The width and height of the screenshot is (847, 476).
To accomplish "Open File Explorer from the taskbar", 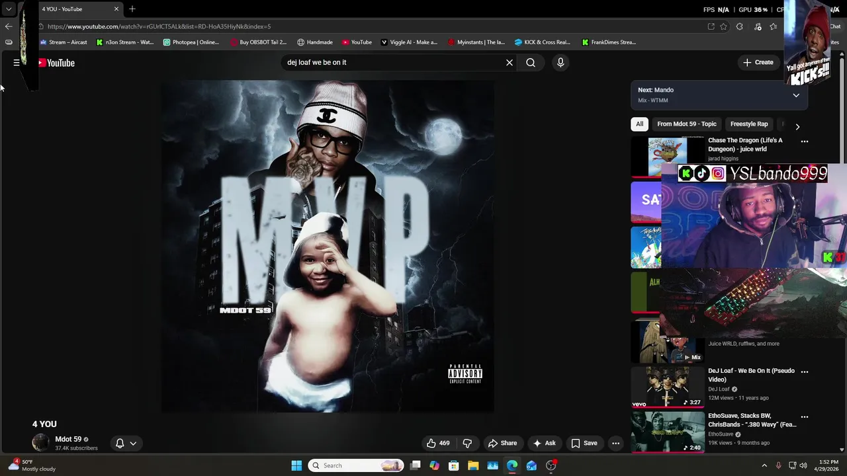I will coord(473,465).
